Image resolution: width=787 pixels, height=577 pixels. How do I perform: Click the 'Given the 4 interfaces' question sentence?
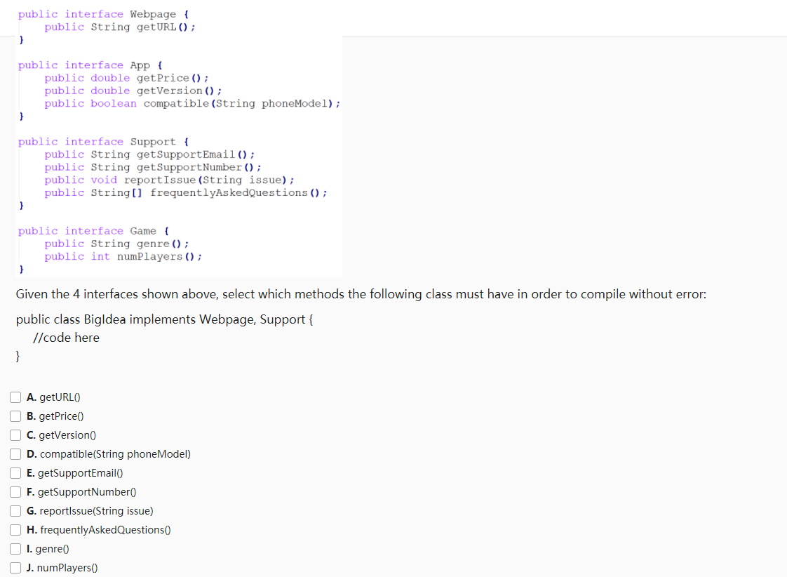[x=361, y=294]
